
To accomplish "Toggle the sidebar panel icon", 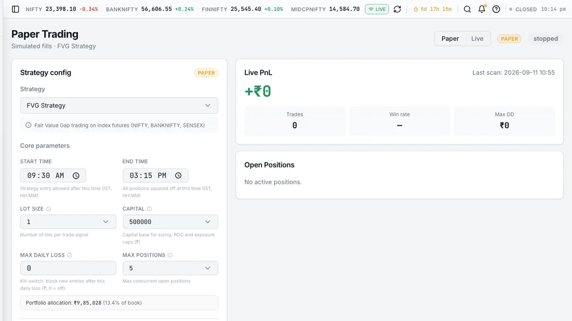I will (x=15, y=9).
